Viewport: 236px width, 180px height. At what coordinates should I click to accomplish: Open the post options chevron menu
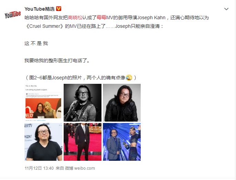[x=226, y=9]
